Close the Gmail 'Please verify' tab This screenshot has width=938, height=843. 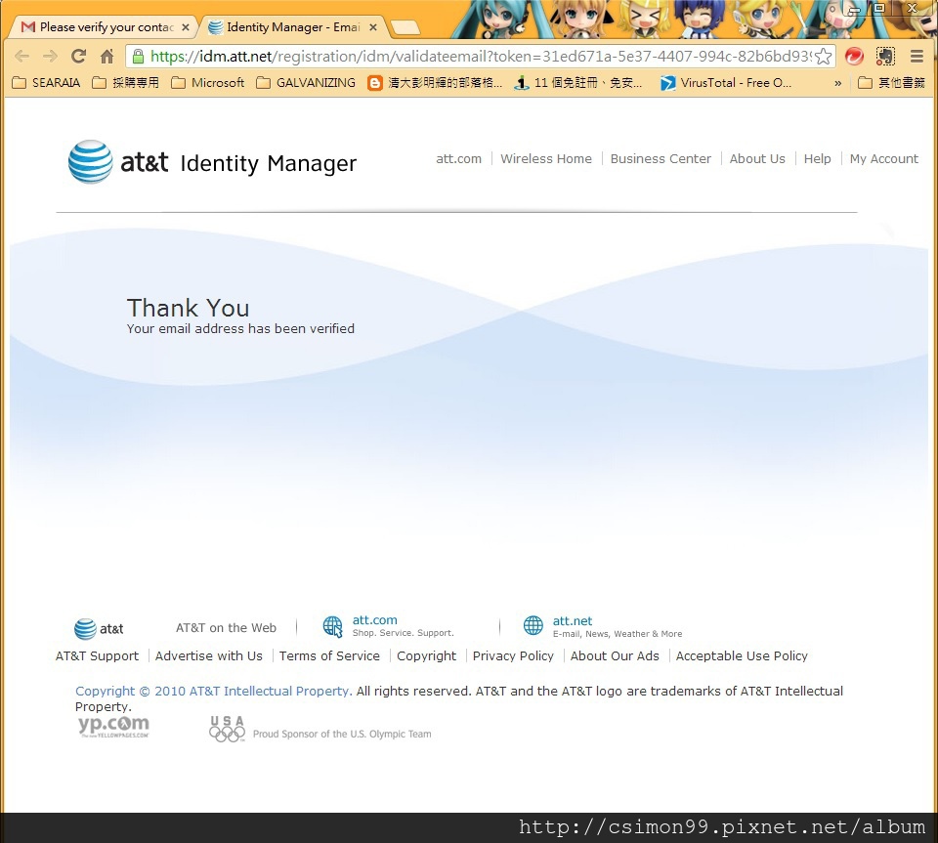coord(186,27)
